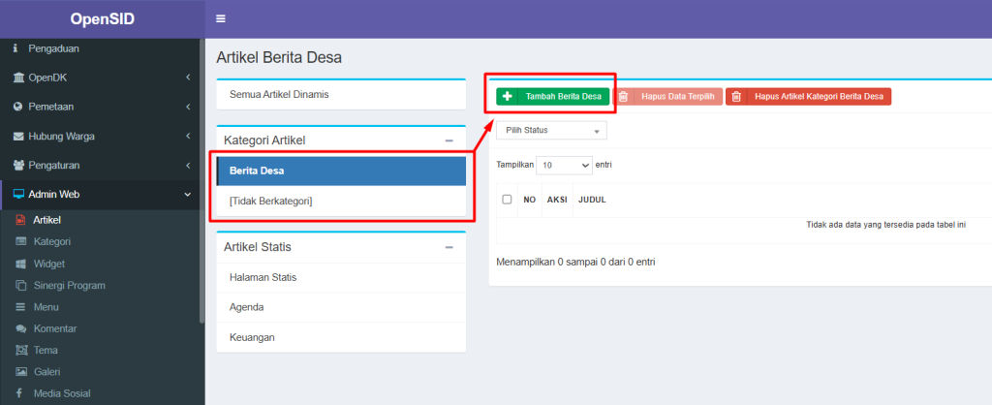
Task: Select the Berita Desa category
Action: point(341,171)
